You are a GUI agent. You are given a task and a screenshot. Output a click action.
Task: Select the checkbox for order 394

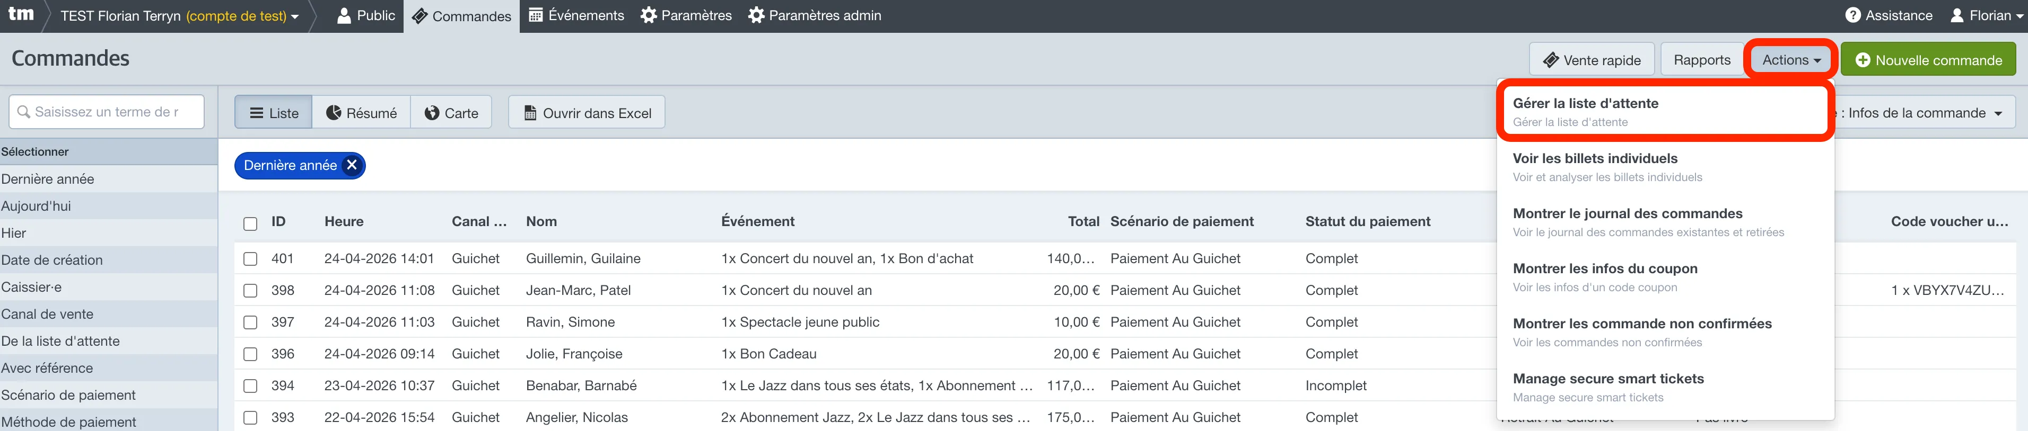250,385
